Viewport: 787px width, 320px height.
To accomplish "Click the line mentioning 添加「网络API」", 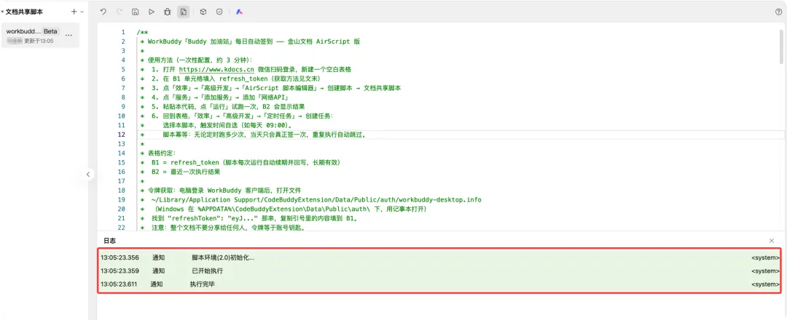I will [216, 97].
